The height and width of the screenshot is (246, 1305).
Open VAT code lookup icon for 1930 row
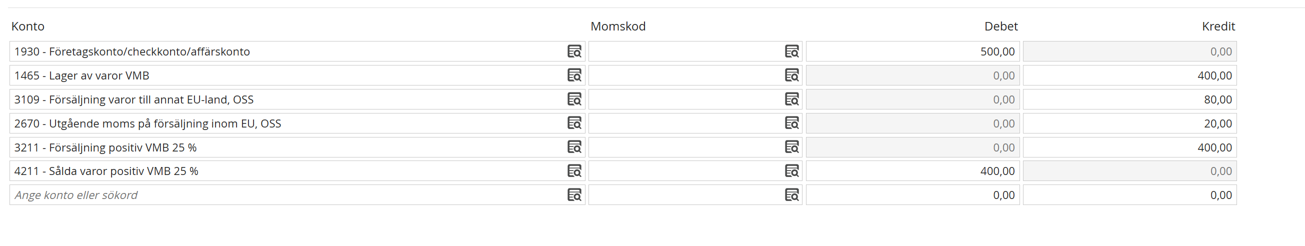791,51
